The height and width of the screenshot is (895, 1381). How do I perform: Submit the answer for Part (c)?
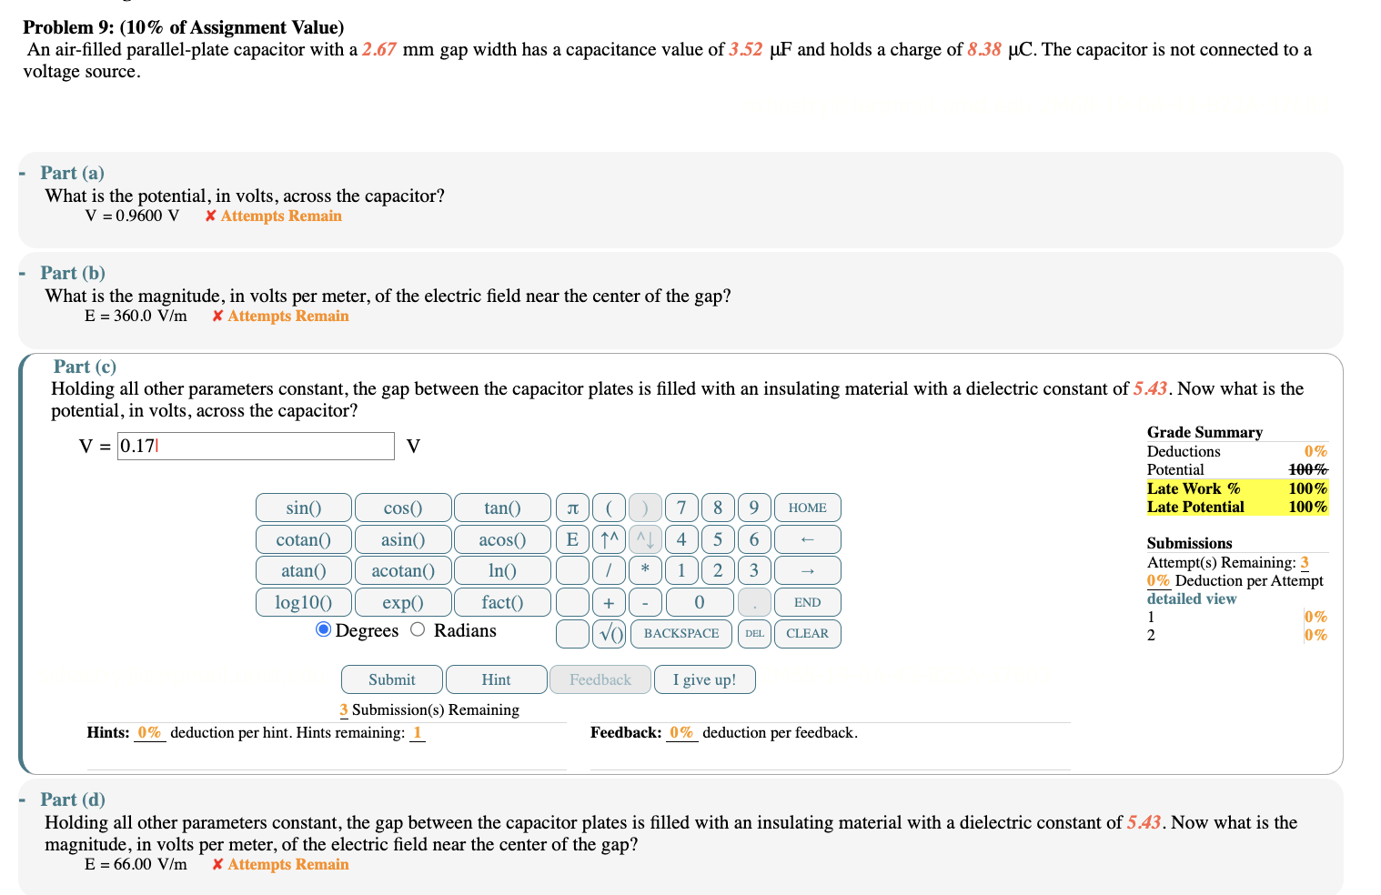tap(391, 679)
